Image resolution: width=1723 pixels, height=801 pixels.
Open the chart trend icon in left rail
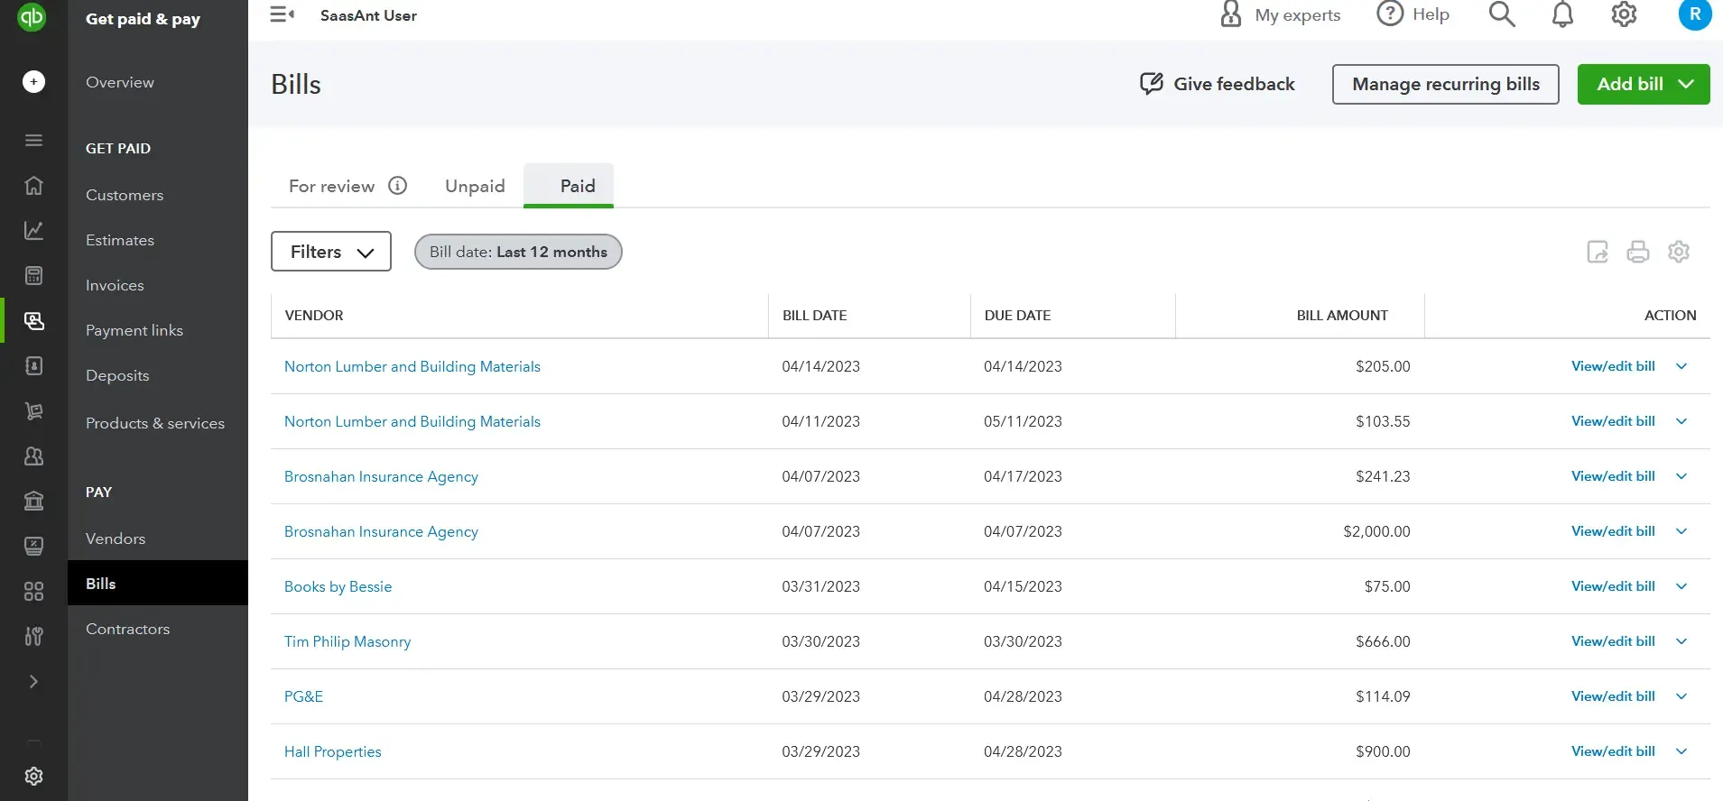pos(33,231)
